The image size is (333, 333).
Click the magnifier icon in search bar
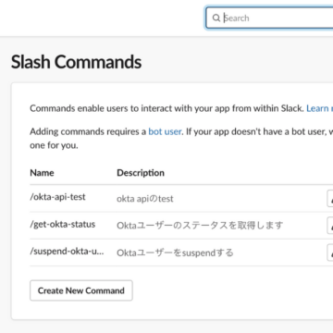pos(216,18)
